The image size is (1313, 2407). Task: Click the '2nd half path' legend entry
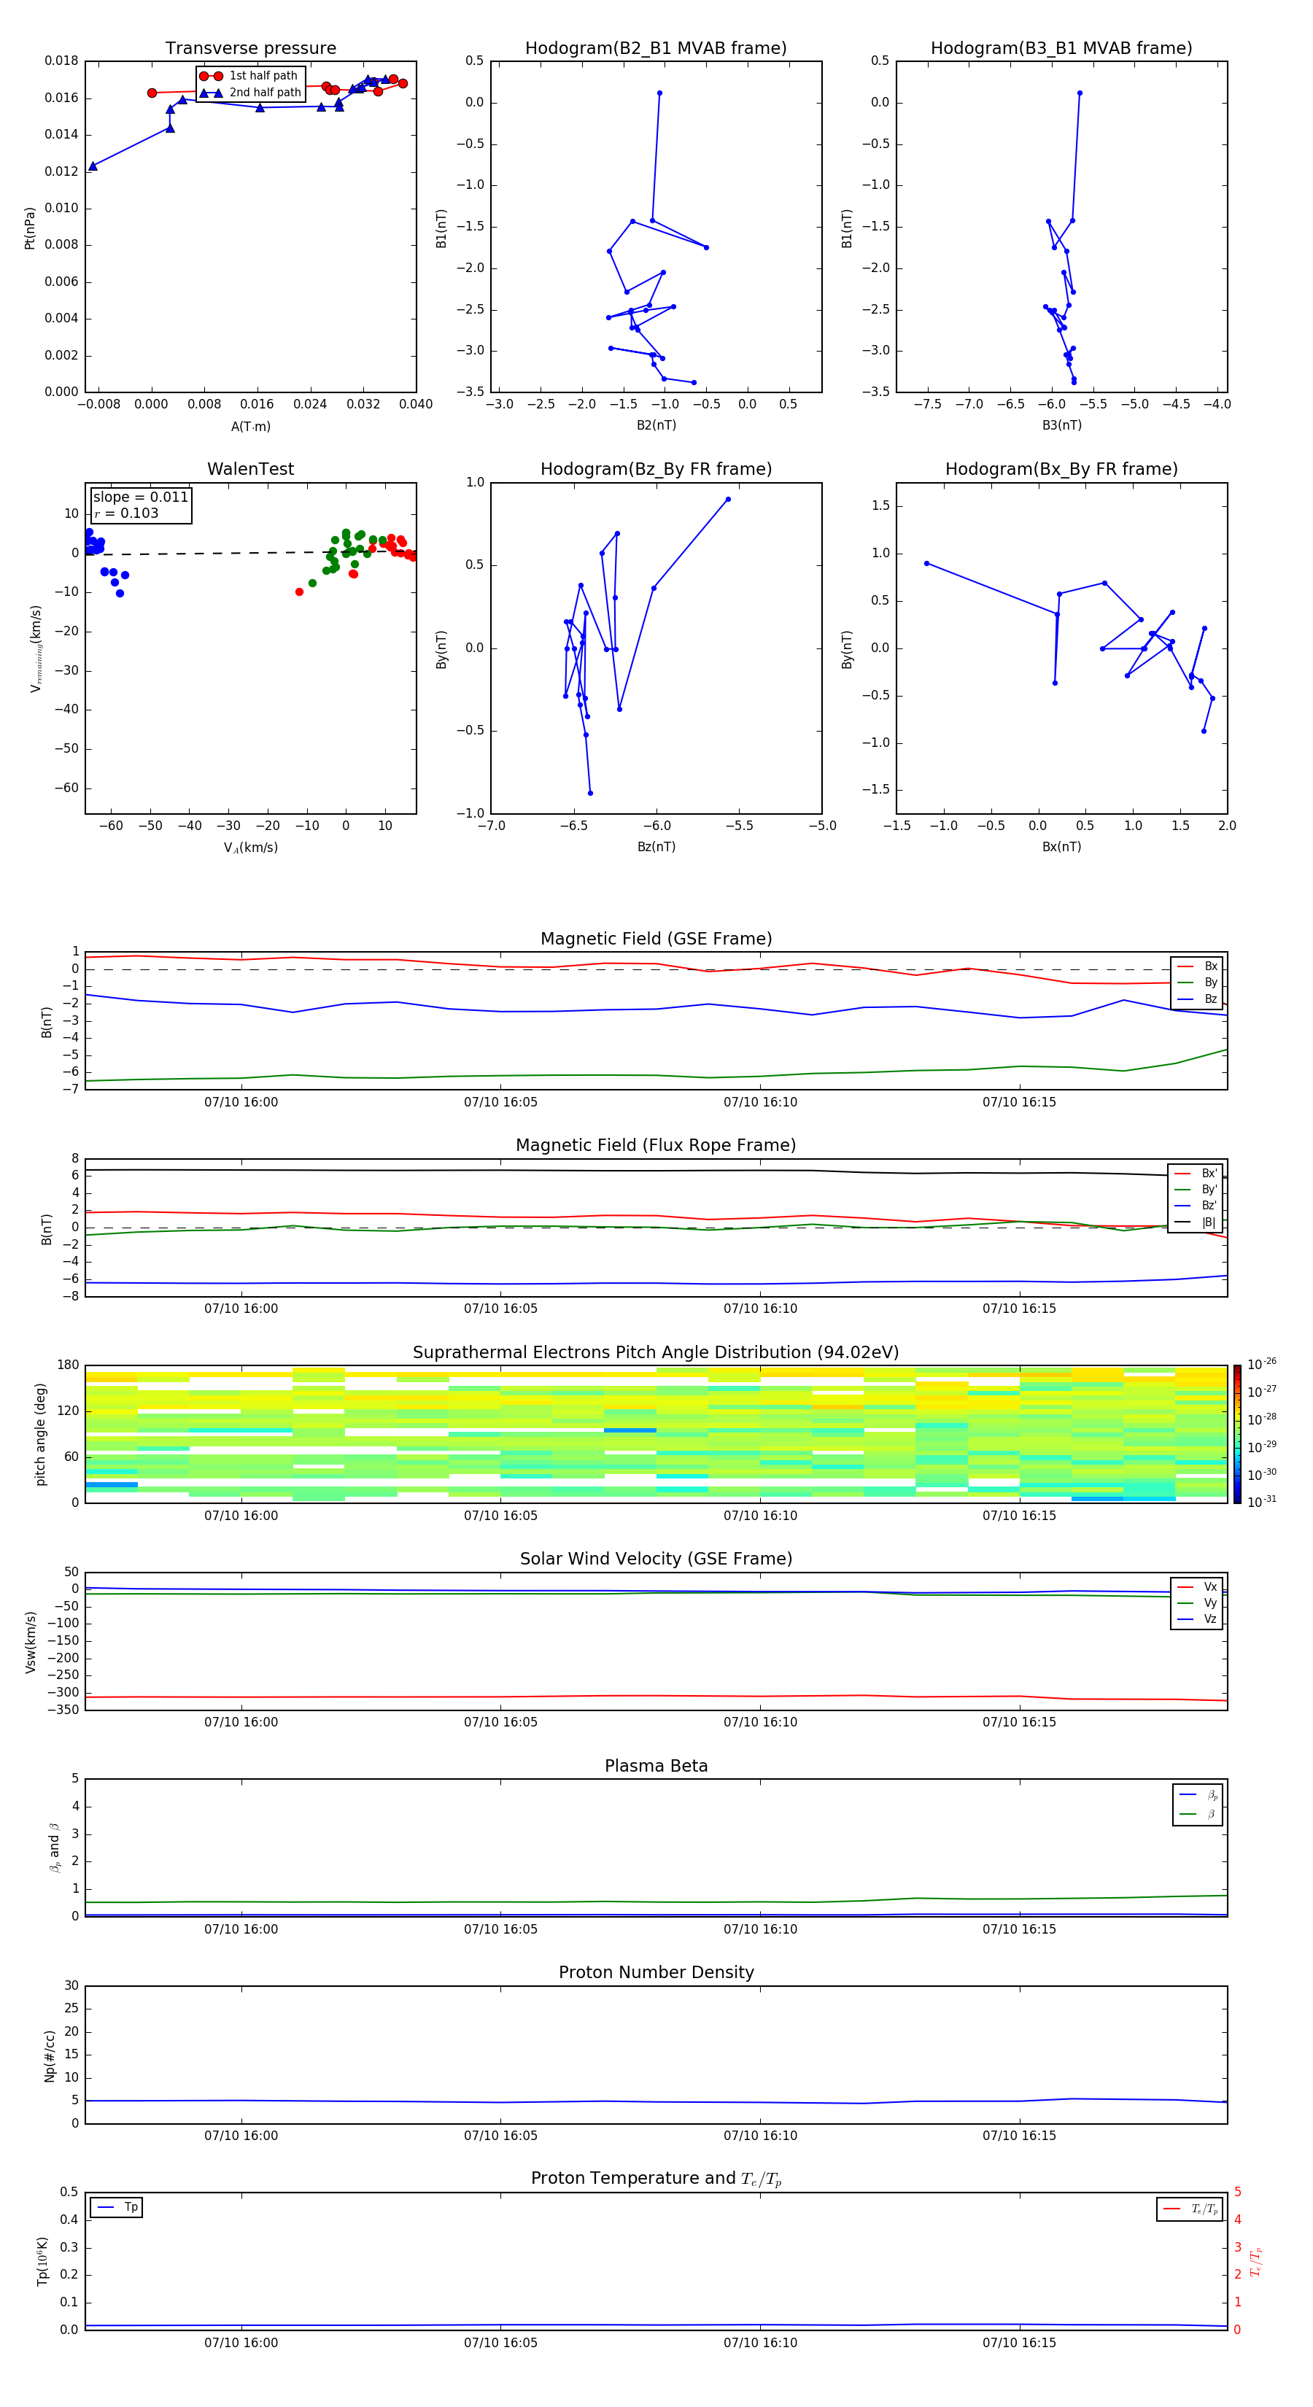250,93
